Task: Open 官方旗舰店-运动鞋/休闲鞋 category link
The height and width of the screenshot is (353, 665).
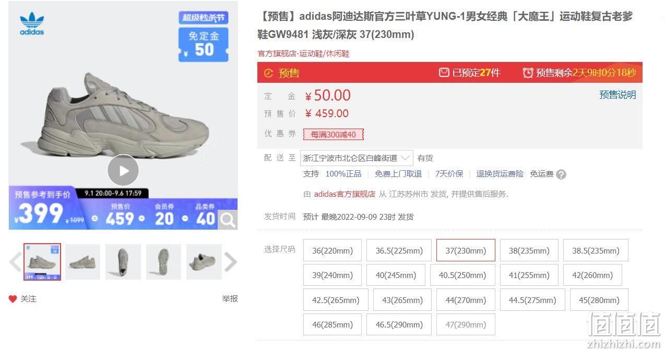Action: click(303, 54)
